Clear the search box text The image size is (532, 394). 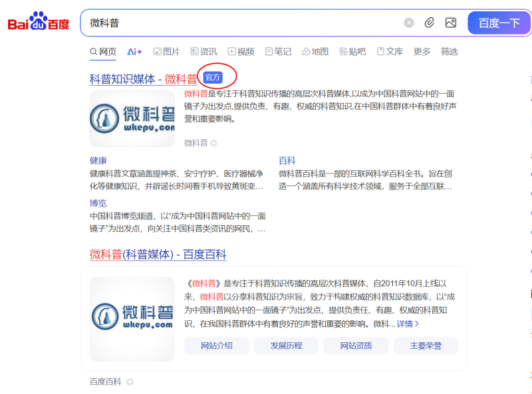coord(409,23)
